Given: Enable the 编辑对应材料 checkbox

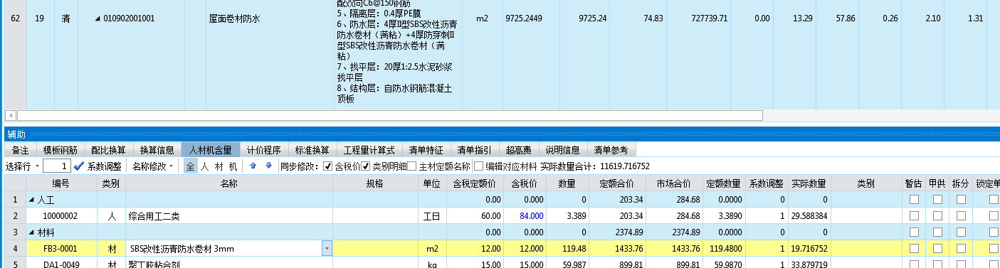Looking at the screenshot, I should pyautogui.click(x=478, y=166).
